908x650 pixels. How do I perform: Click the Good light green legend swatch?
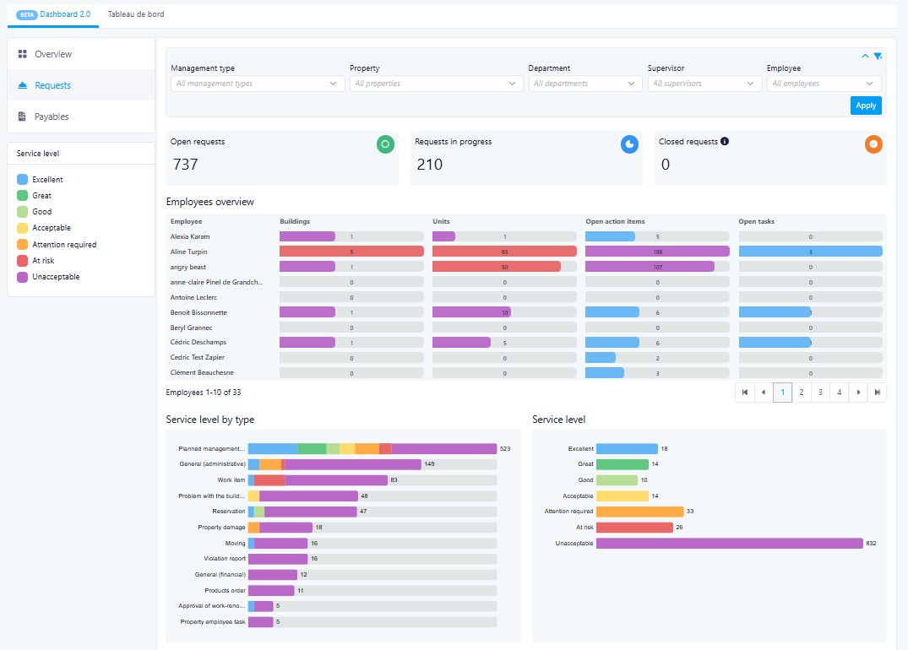(23, 212)
